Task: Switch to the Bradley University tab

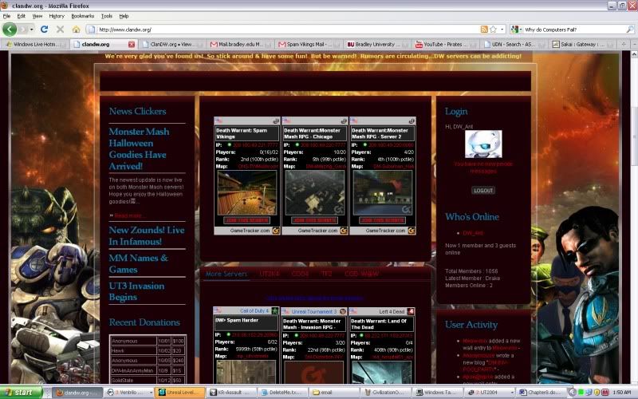Action: point(376,44)
